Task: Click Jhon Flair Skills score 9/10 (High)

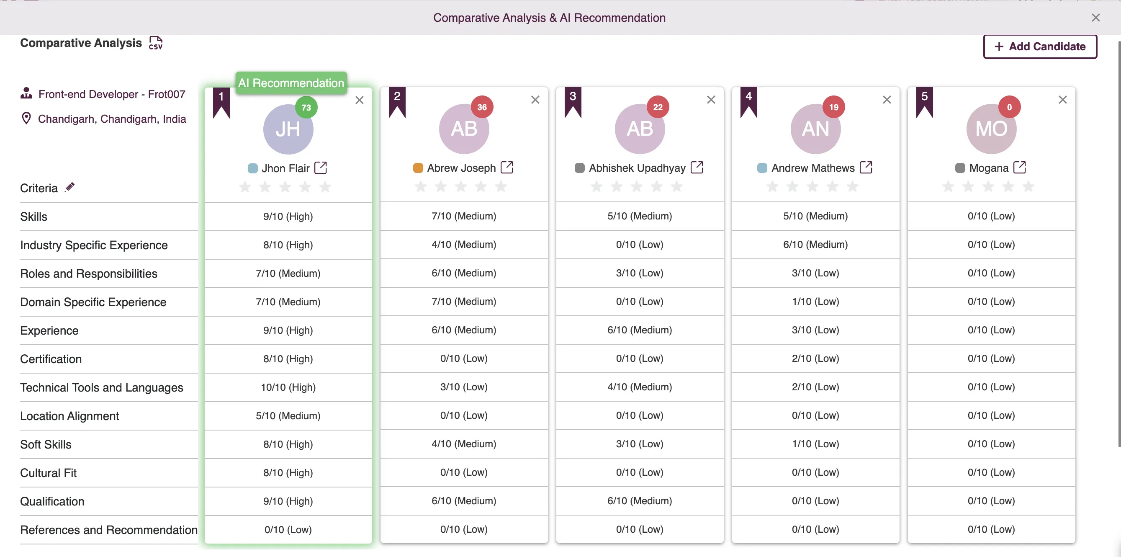Action: [288, 217]
